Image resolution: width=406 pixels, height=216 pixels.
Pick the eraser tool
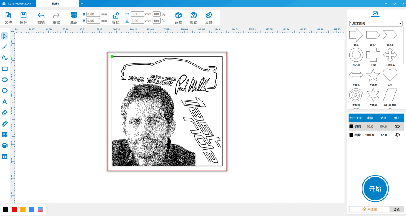5,113
